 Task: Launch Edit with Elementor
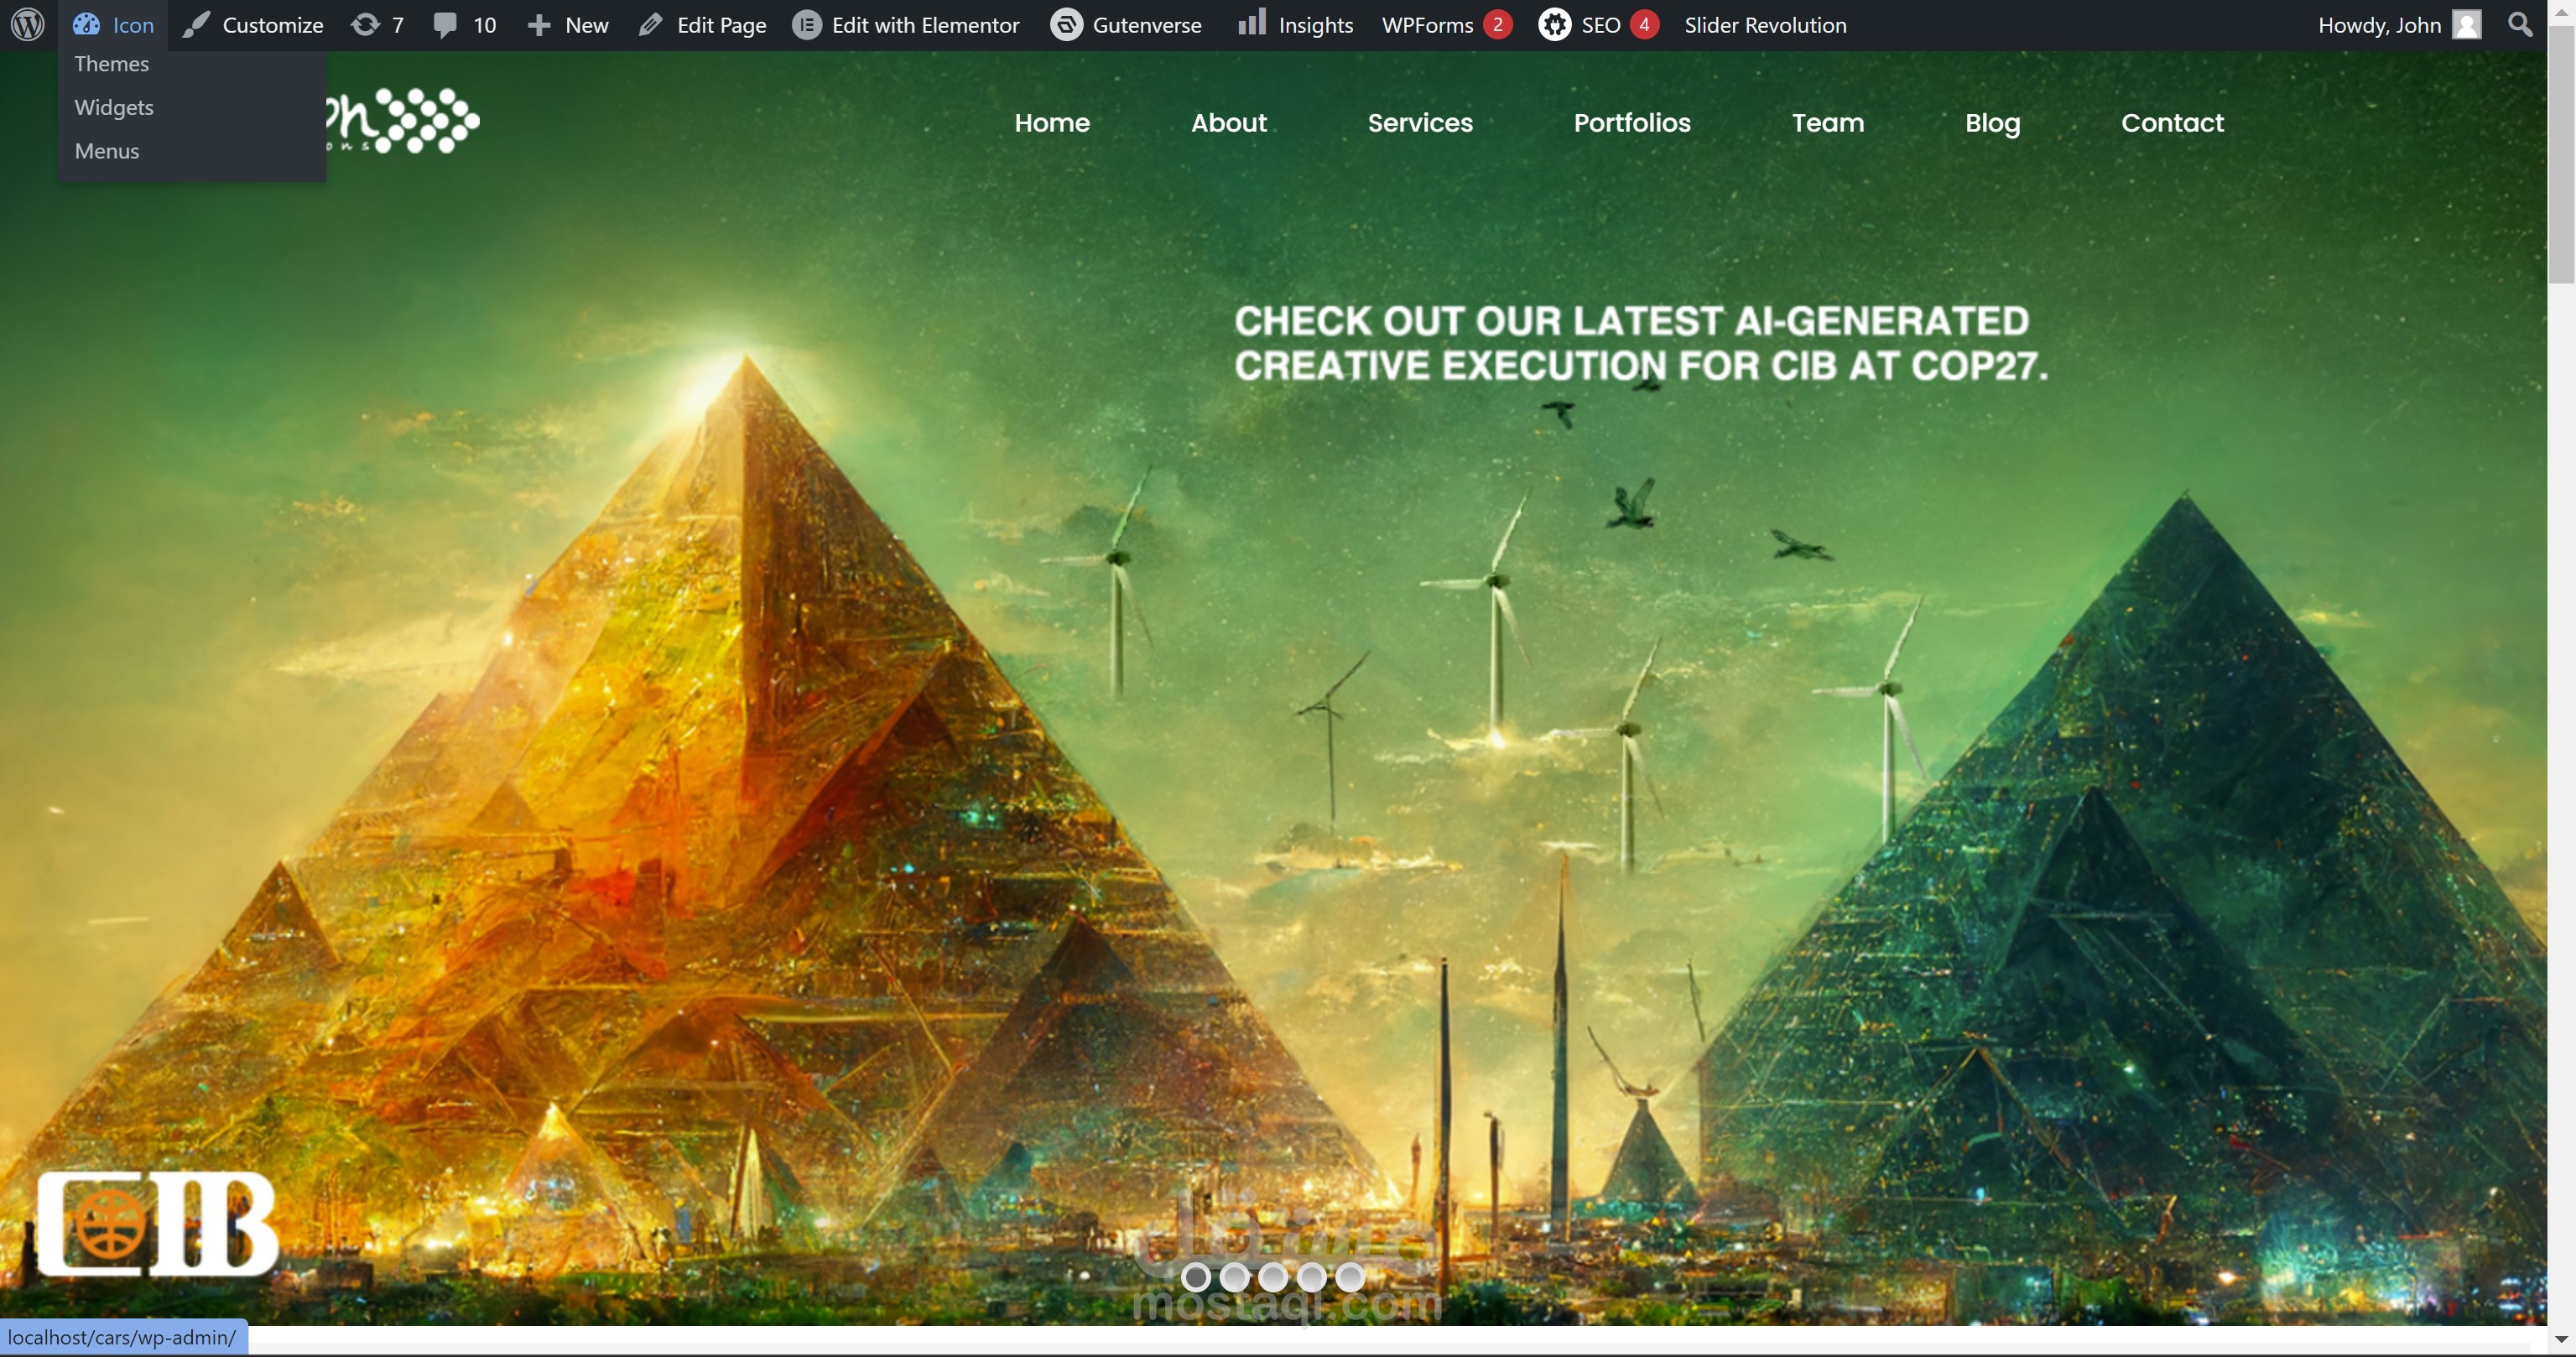pos(906,25)
